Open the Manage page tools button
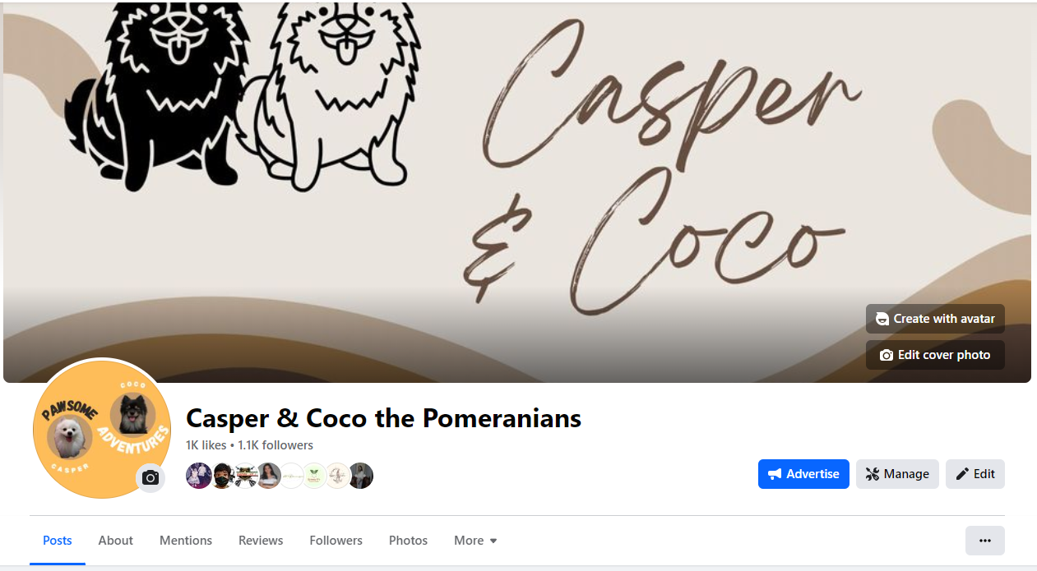Image resolution: width=1037 pixels, height=571 pixels. click(x=897, y=474)
